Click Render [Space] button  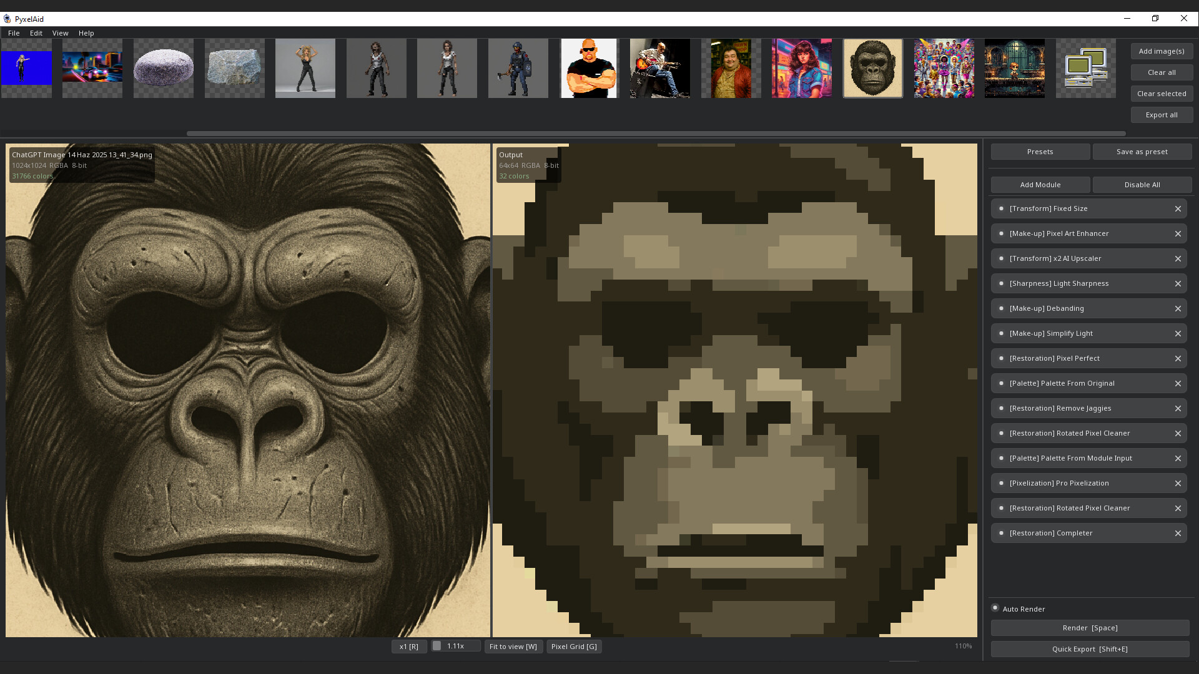1090,628
